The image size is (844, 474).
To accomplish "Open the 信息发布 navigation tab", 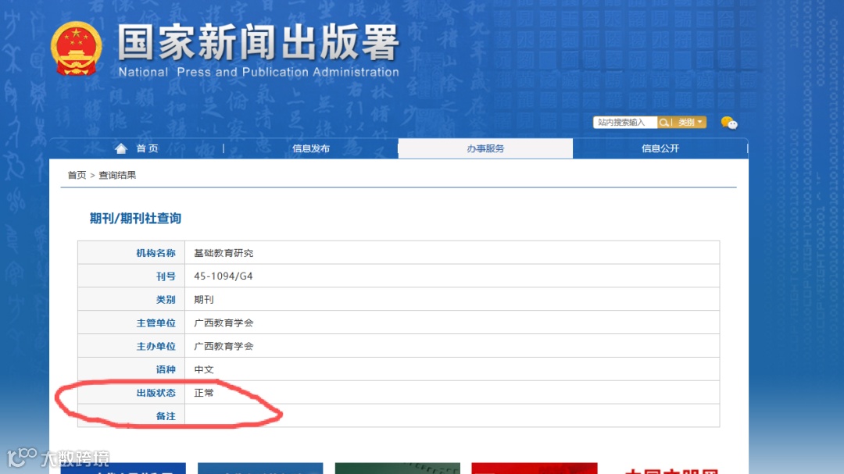I will pos(310,148).
